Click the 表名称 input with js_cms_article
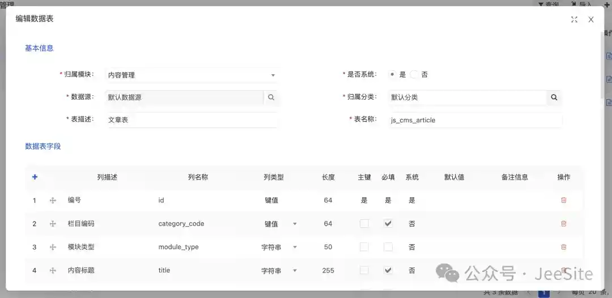The width and height of the screenshot is (612, 298). click(475, 120)
